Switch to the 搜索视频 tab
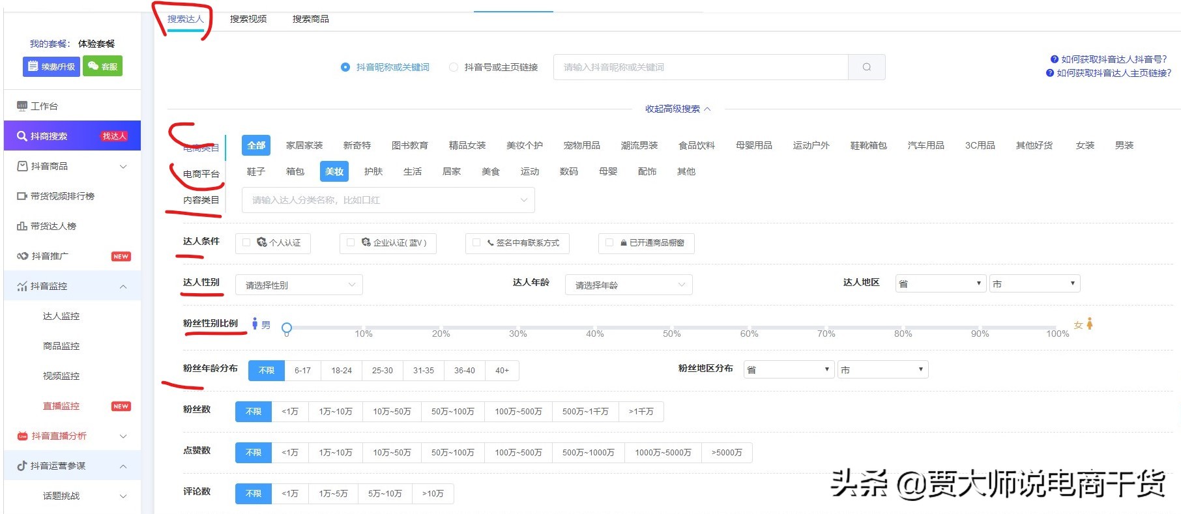Image resolution: width=1181 pixels, height=514 pixels. 248,19
